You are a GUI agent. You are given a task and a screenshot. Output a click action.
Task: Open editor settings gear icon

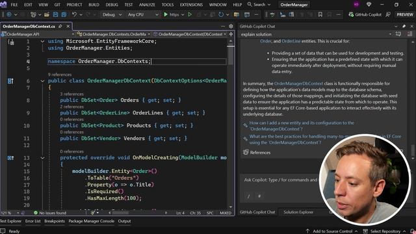(231, 26)
